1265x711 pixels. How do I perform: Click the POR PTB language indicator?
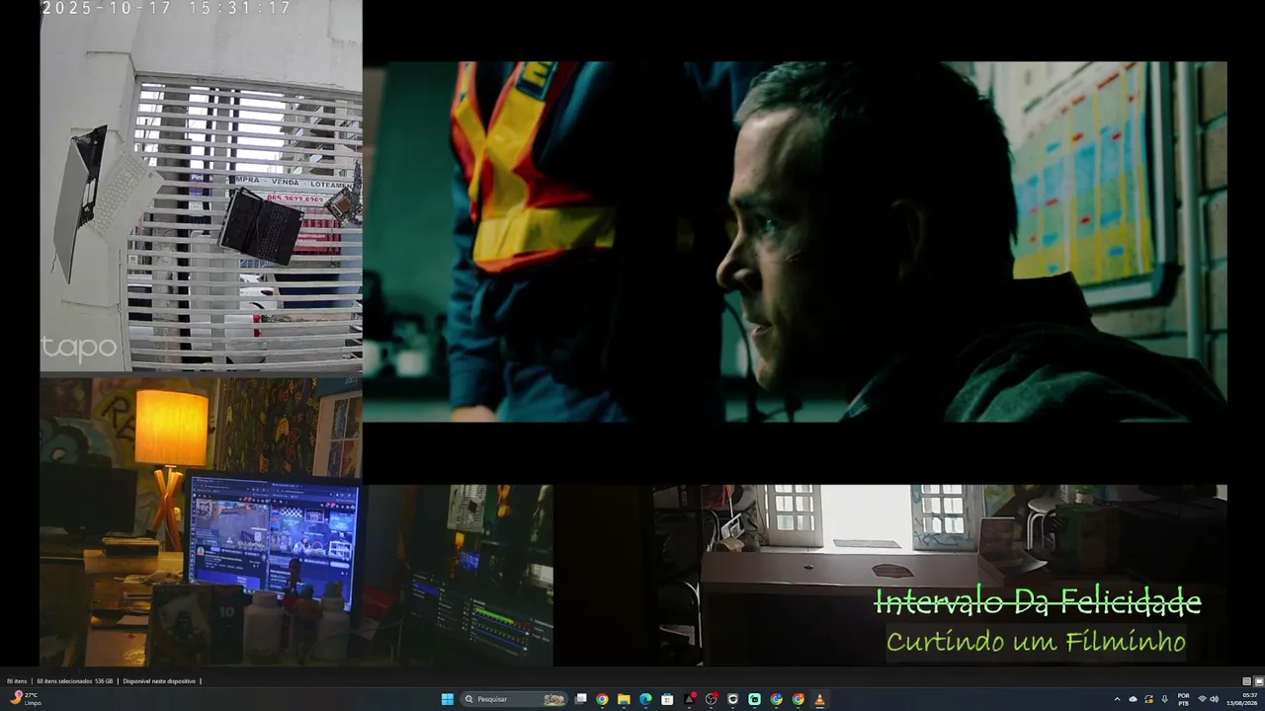(x=1183, y=699)
